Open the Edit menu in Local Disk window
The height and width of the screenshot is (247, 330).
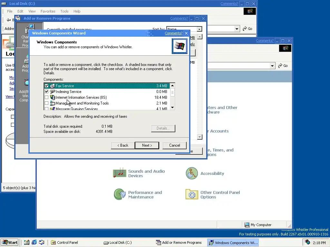(x=20, y=11)
